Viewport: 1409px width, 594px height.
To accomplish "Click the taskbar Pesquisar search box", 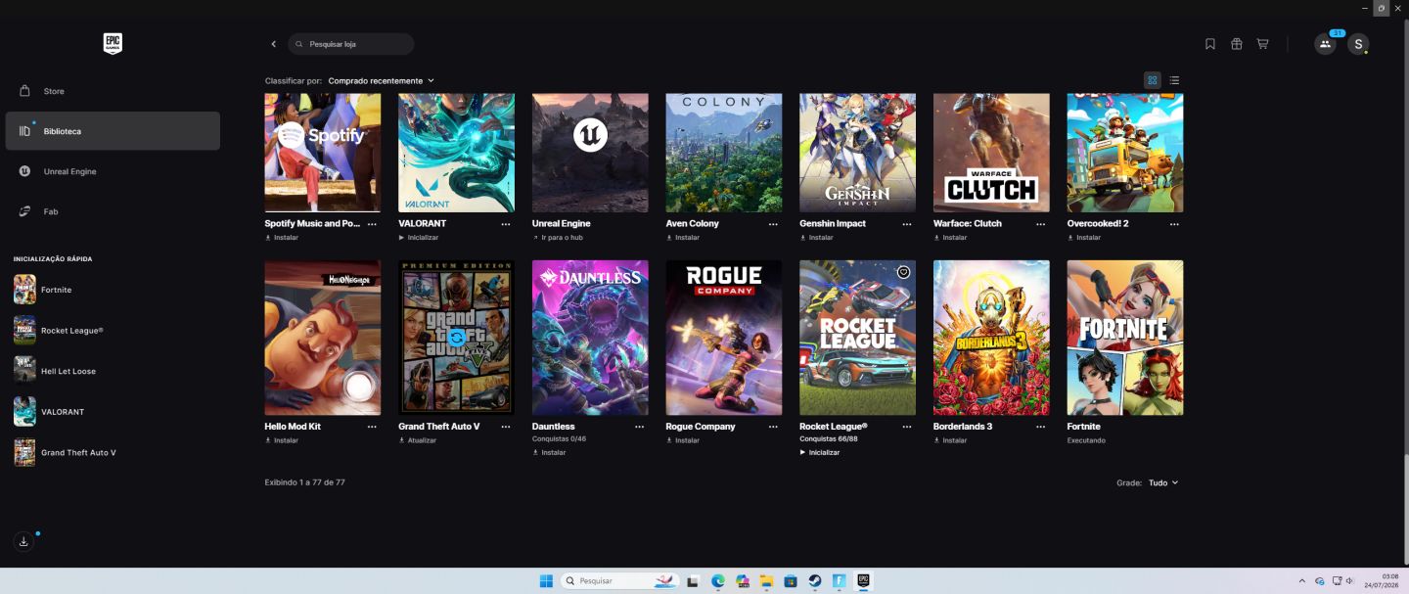I will (620, 581).
